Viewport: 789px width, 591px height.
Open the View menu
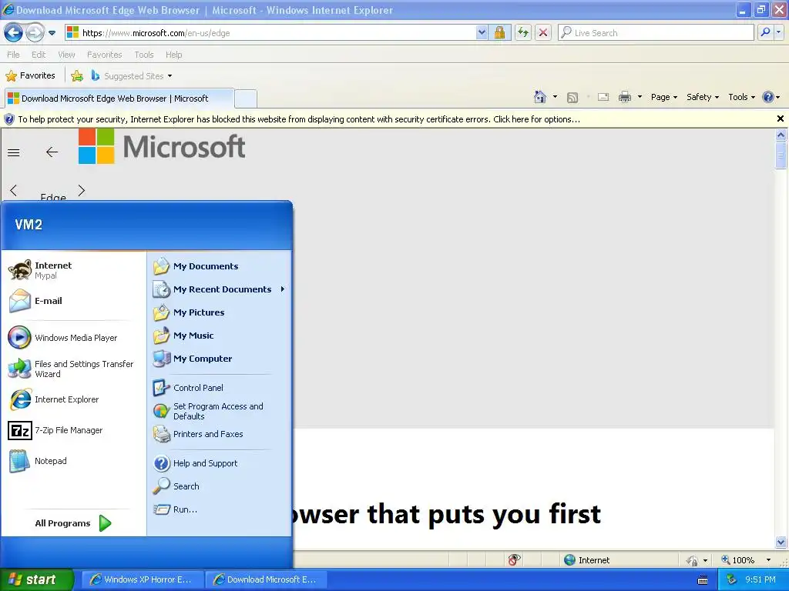point(66,55)
